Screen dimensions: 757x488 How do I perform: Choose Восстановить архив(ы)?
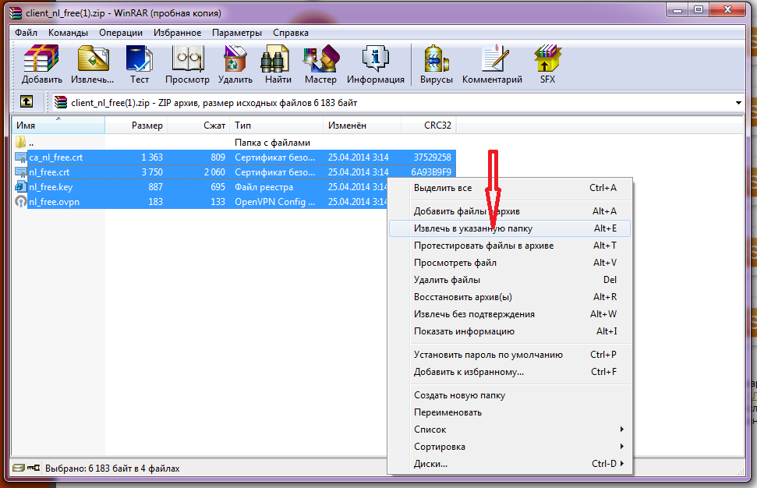(x=510, y=297)
